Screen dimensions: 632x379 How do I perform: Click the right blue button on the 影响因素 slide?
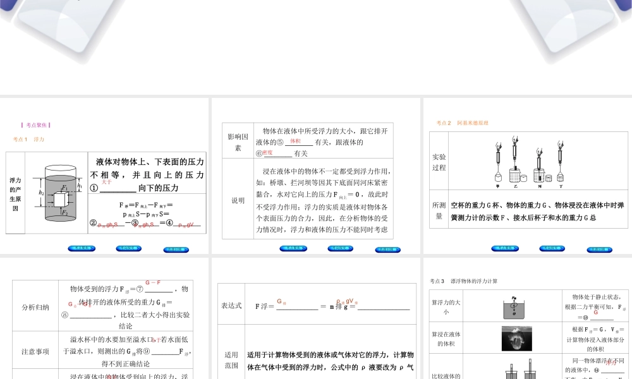388,250
